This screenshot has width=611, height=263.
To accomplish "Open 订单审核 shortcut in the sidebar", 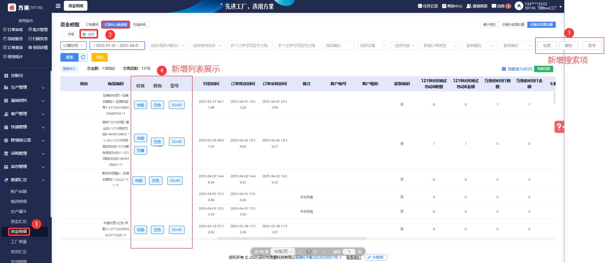I will click(x=13, y=30).
